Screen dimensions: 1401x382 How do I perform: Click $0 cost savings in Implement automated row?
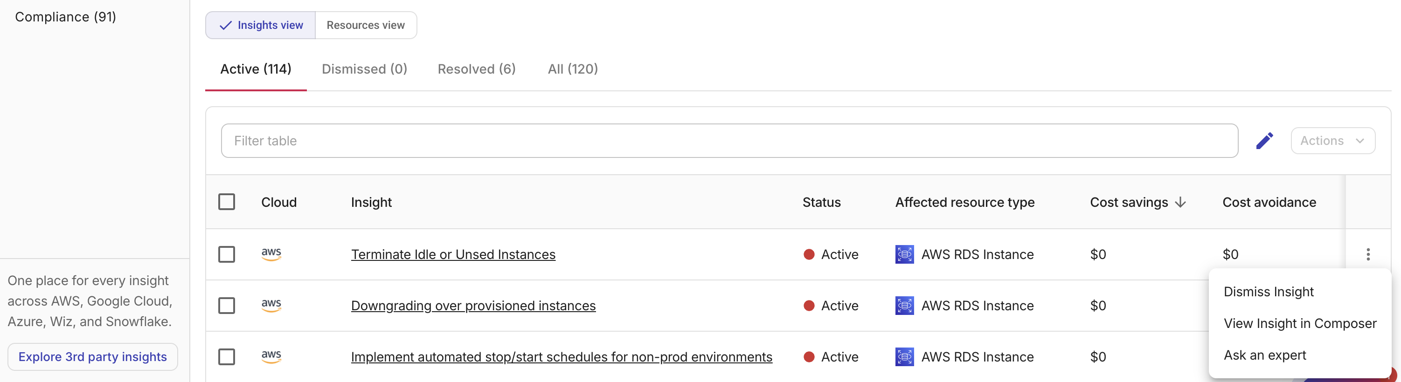click(1098, 356)
